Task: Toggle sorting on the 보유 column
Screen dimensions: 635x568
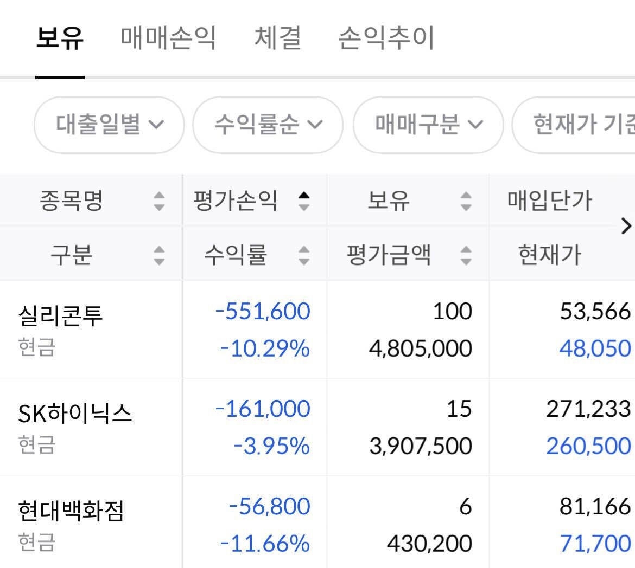Action: [x=466, y=201]
